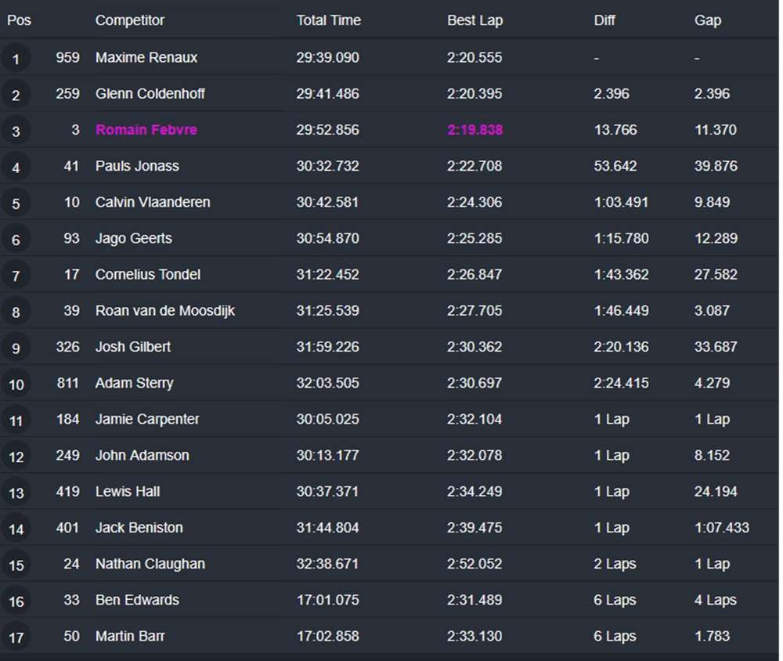The width and height of the screenshot is (783, 661).
Task: Sort by the Total Time column
Action: tap(328, 20)
